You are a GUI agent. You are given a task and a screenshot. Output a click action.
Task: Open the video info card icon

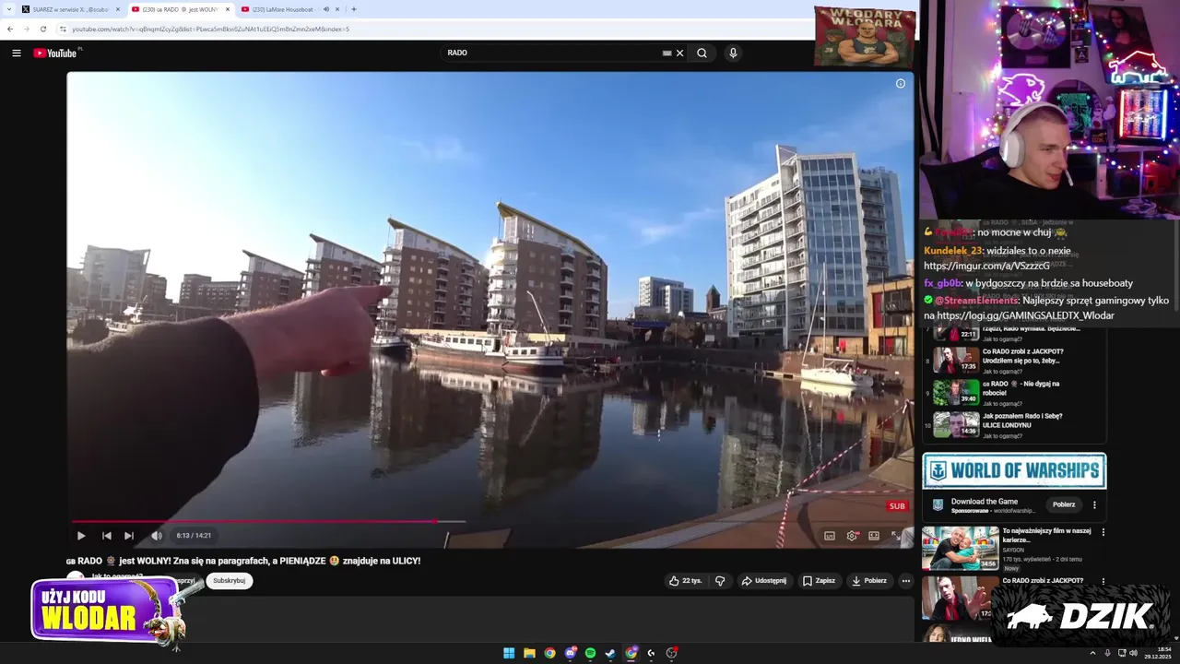coord(901,83)
